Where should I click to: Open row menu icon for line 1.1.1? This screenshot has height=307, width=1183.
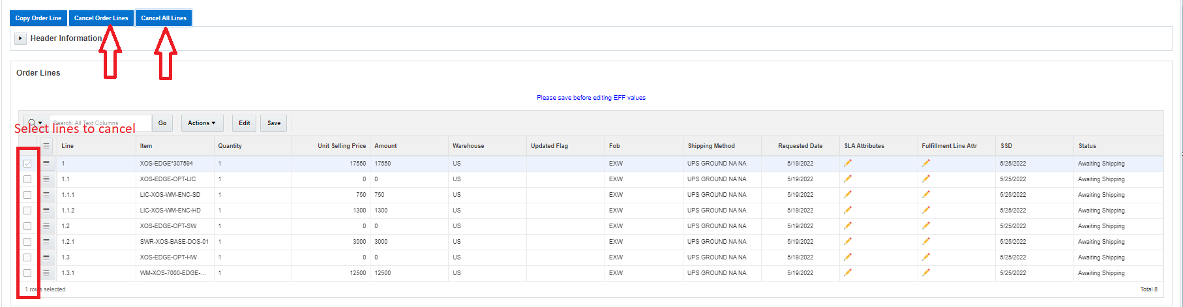click(46, 194)
